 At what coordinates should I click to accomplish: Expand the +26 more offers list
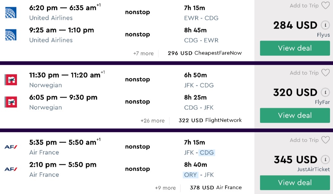pyautogui.click(x=153, y=120)
